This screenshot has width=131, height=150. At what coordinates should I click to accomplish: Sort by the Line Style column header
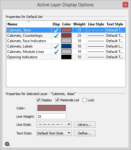[x=96, y=24]
